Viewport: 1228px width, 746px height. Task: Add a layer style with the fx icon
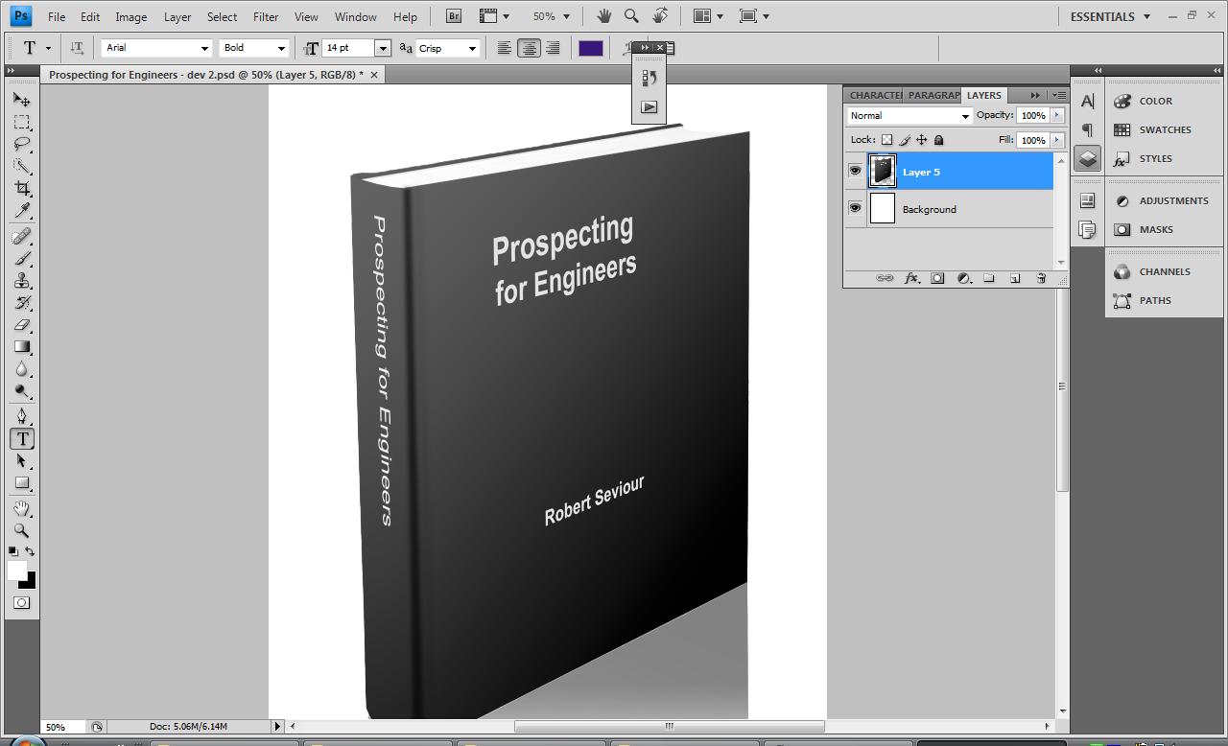click(x=911, y=278)
